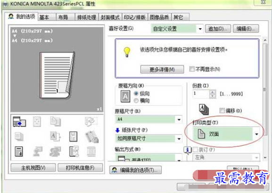The height and width of the screenshot is (193, 272).
Task: Close the printer properties dialog
Action: click(263, 2)
